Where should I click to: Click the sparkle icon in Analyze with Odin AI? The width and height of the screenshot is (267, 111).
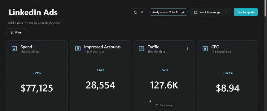click(183, 12)
